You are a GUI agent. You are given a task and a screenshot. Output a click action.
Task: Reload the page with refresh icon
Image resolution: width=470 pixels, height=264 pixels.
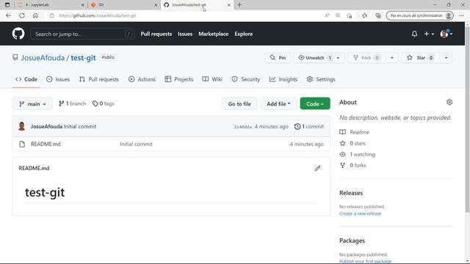click(x=22, y=15)
